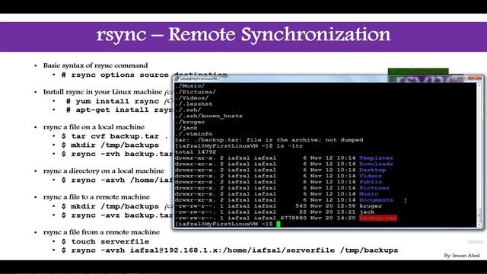Click the blue 'Videos' directory name
The width and height of the screenshot is (487, 274).
(x=371, y=176)
